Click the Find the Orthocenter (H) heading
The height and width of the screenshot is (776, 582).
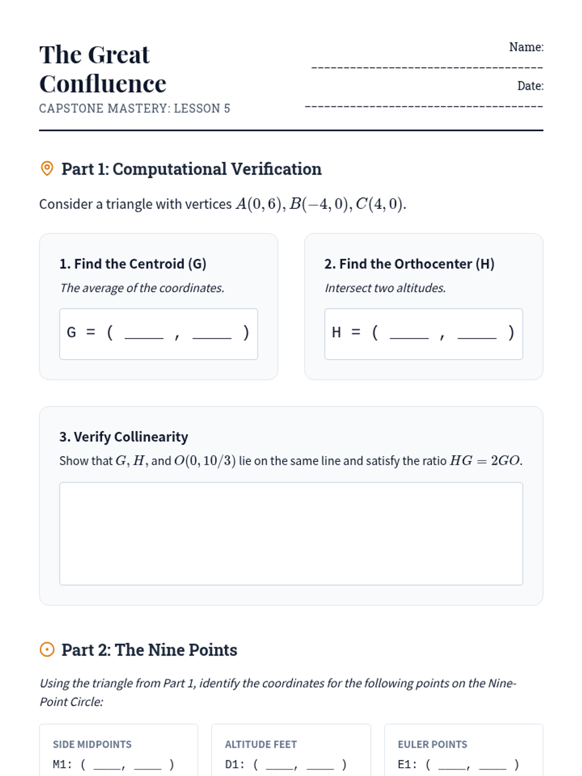point(409,264)
